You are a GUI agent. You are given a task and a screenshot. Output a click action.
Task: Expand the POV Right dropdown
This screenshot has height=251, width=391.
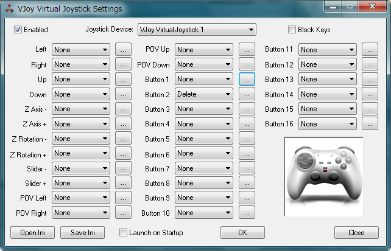coord(81,213)
